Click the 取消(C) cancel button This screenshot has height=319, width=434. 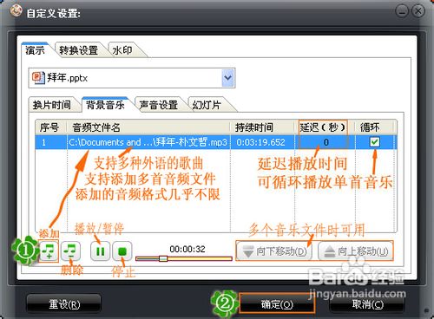pyautogui.click(x=368, y=304)
